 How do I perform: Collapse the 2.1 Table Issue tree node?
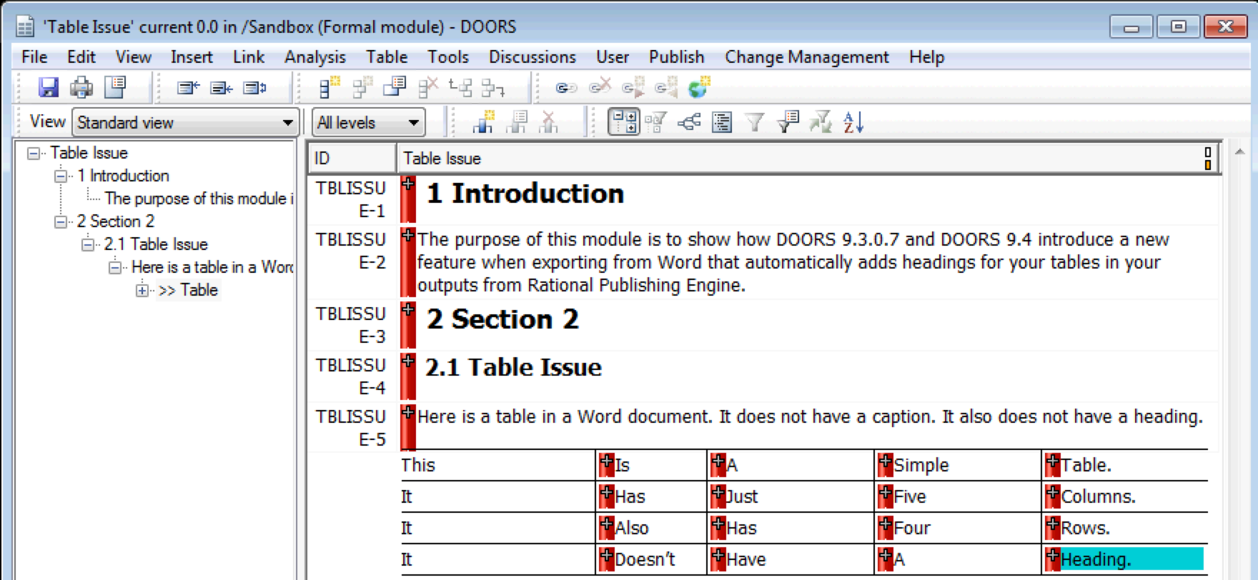tap(87, 244)
